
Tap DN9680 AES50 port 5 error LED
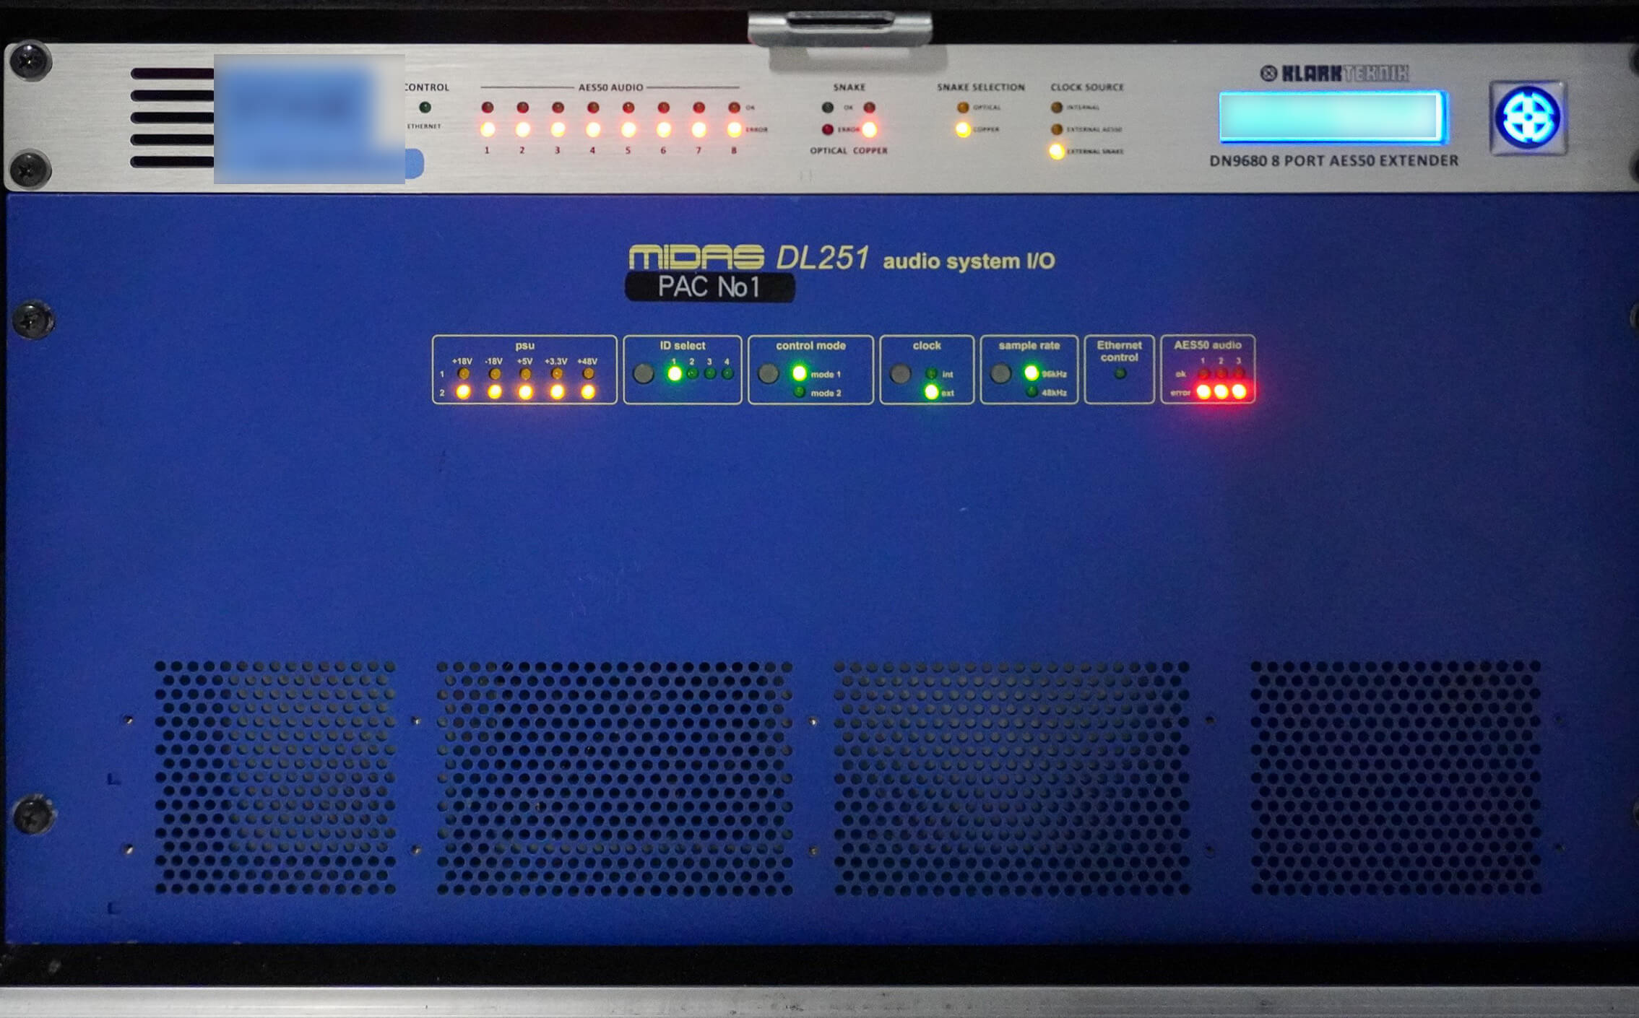(x=628, y=130)
